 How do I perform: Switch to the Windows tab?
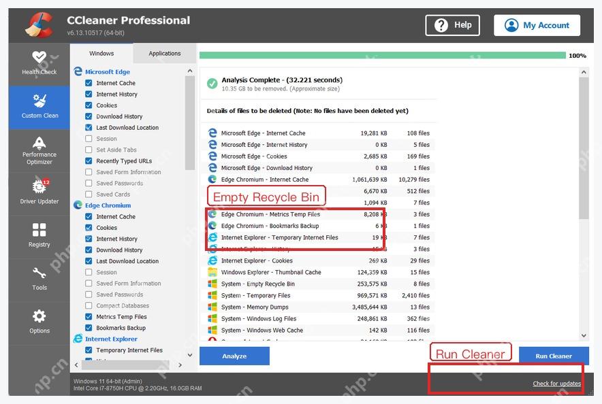click(101, 53)
